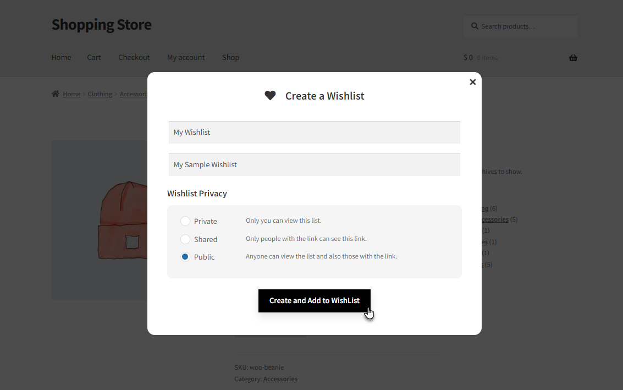Open the shopping basket icon
623x390 pixels.
pyautogui.click(x=573, y=58)
